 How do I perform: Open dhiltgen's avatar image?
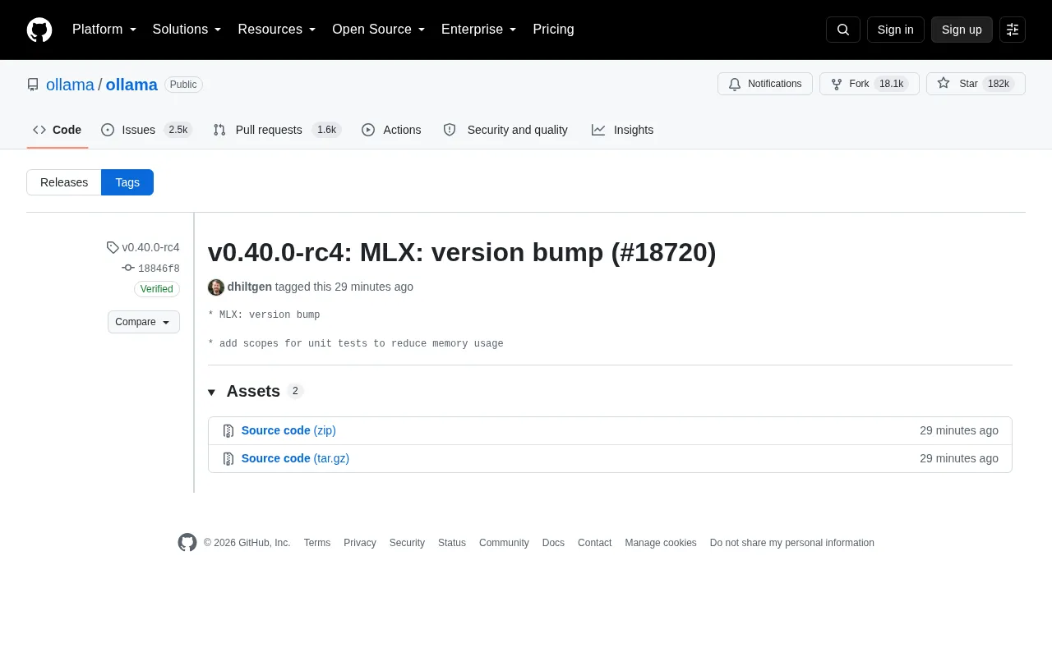[x=216, y=287]
